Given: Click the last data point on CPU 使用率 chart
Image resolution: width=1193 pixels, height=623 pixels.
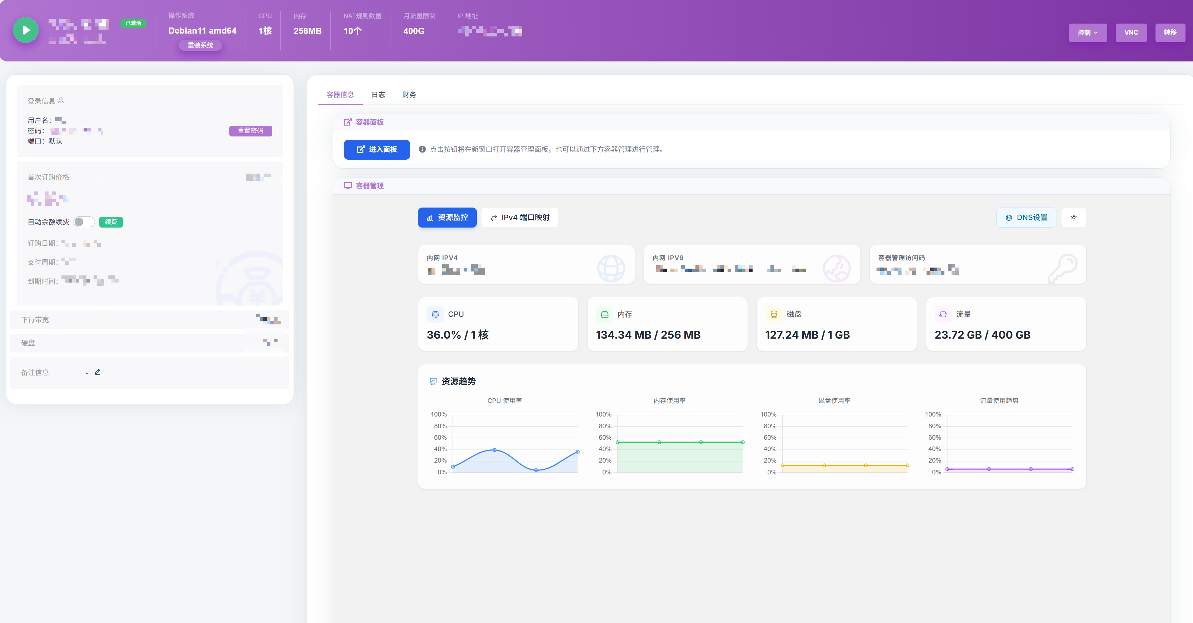Looking at the screenshot, I should pos(578,452).
